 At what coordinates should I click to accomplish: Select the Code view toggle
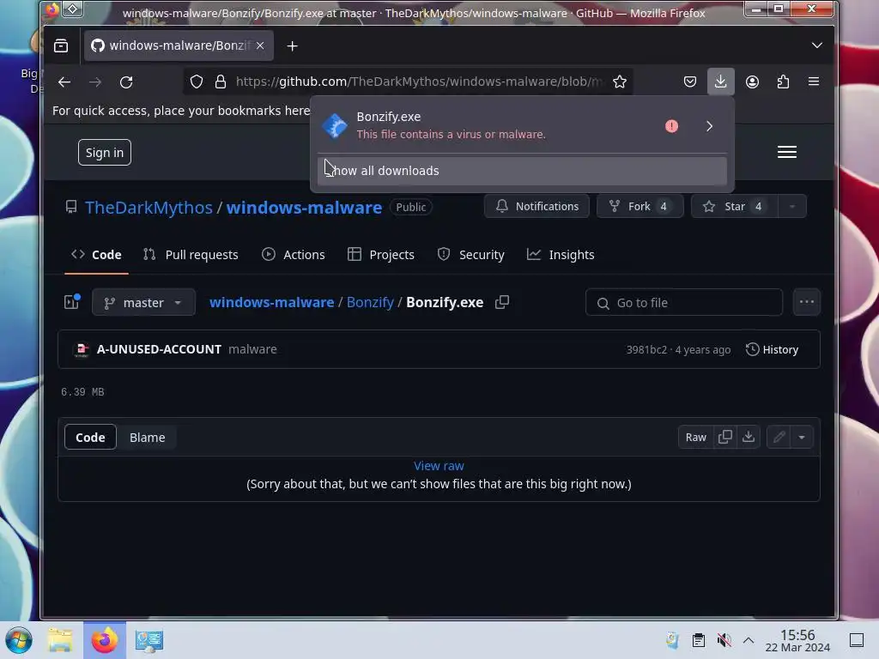click(x=90, y=437)
